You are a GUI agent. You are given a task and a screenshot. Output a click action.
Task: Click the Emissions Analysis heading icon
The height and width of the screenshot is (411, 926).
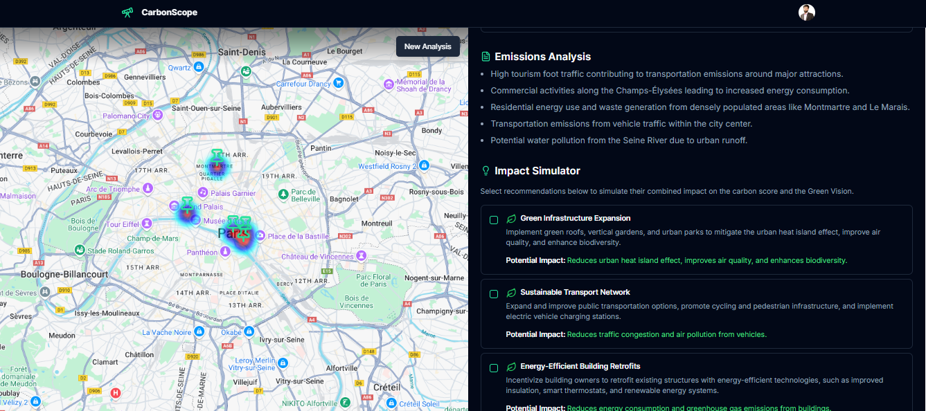486,57
